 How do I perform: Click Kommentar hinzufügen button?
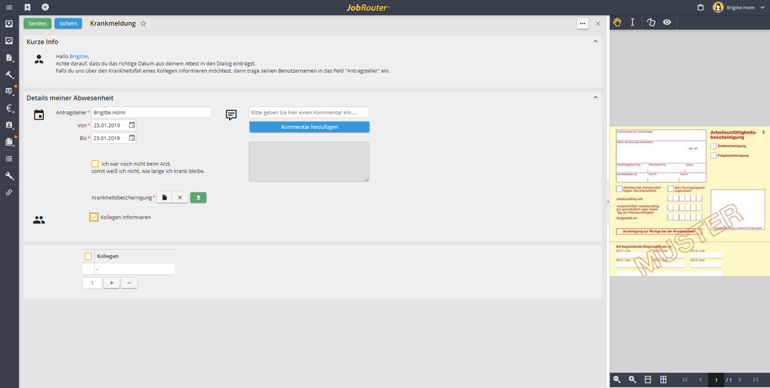point(309,127)
